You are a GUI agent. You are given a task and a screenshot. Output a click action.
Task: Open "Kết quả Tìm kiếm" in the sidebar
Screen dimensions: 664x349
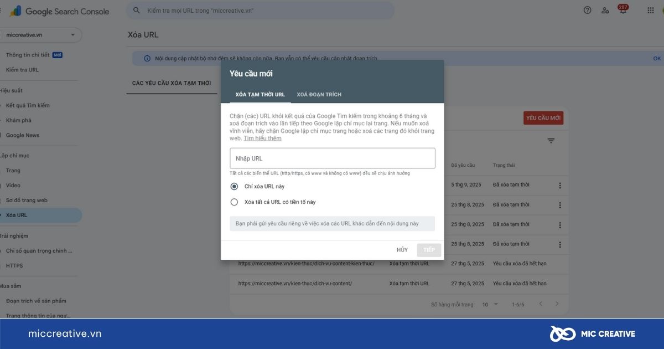coord(28,105)
